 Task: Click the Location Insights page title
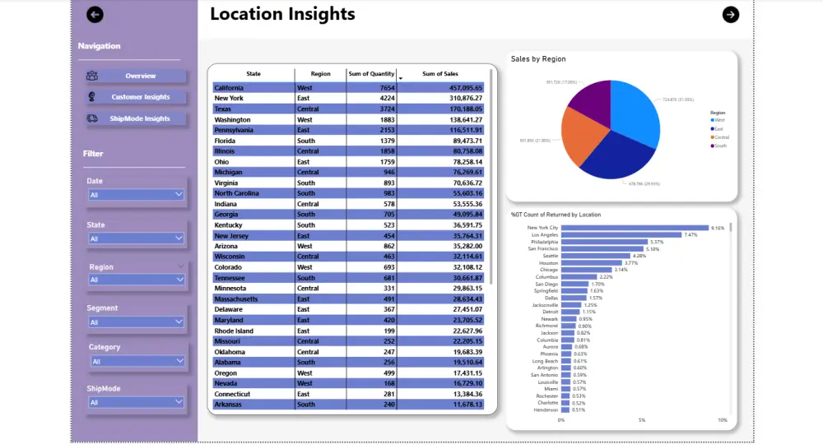(282, 14)
